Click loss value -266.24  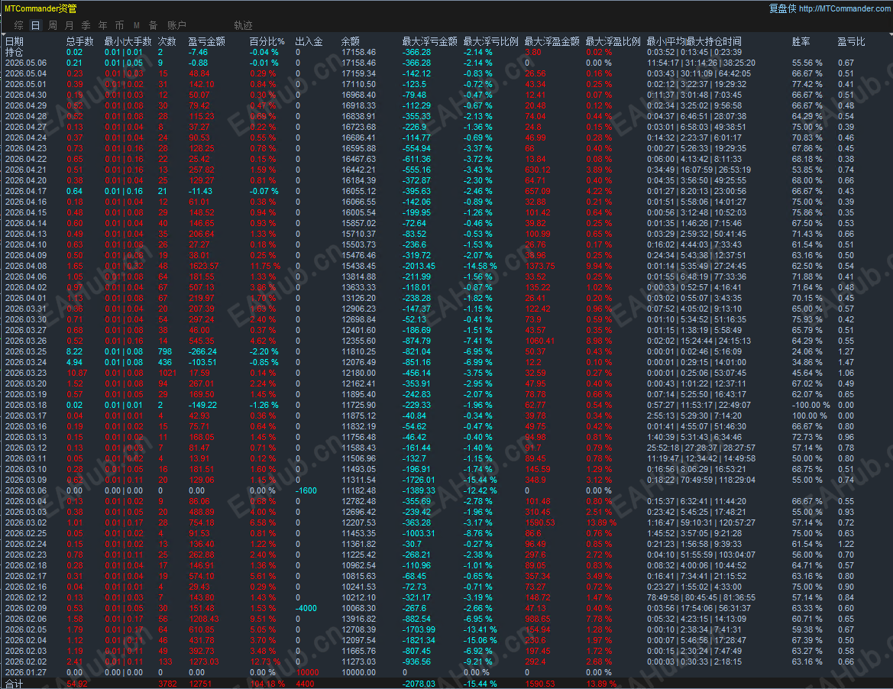tap(202, 351)
